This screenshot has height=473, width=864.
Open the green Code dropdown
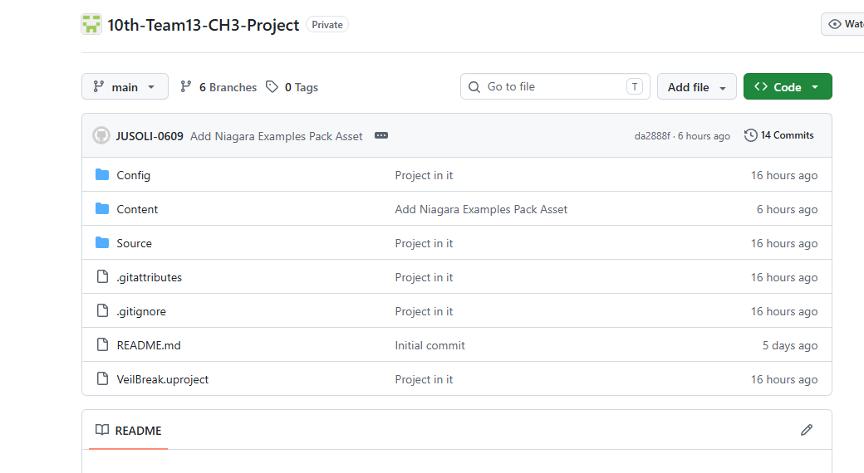(x=788, y=86)
